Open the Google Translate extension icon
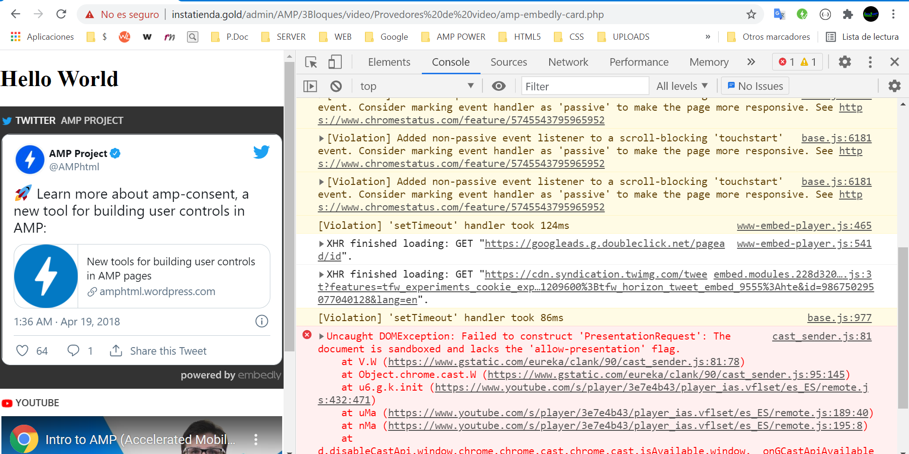 click(779, 14)
